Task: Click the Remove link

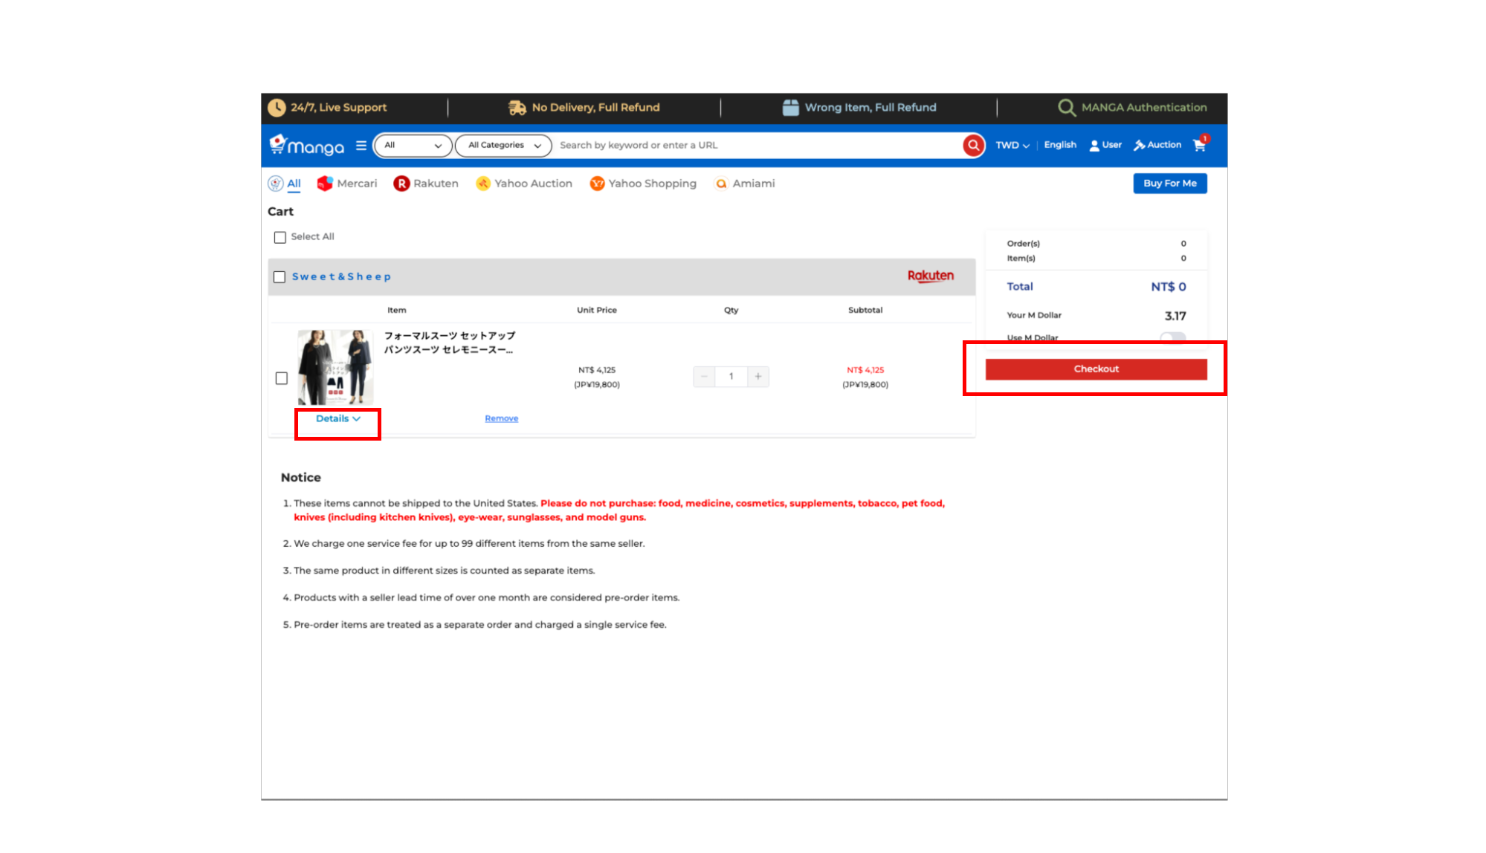Action: coord(501,419)
